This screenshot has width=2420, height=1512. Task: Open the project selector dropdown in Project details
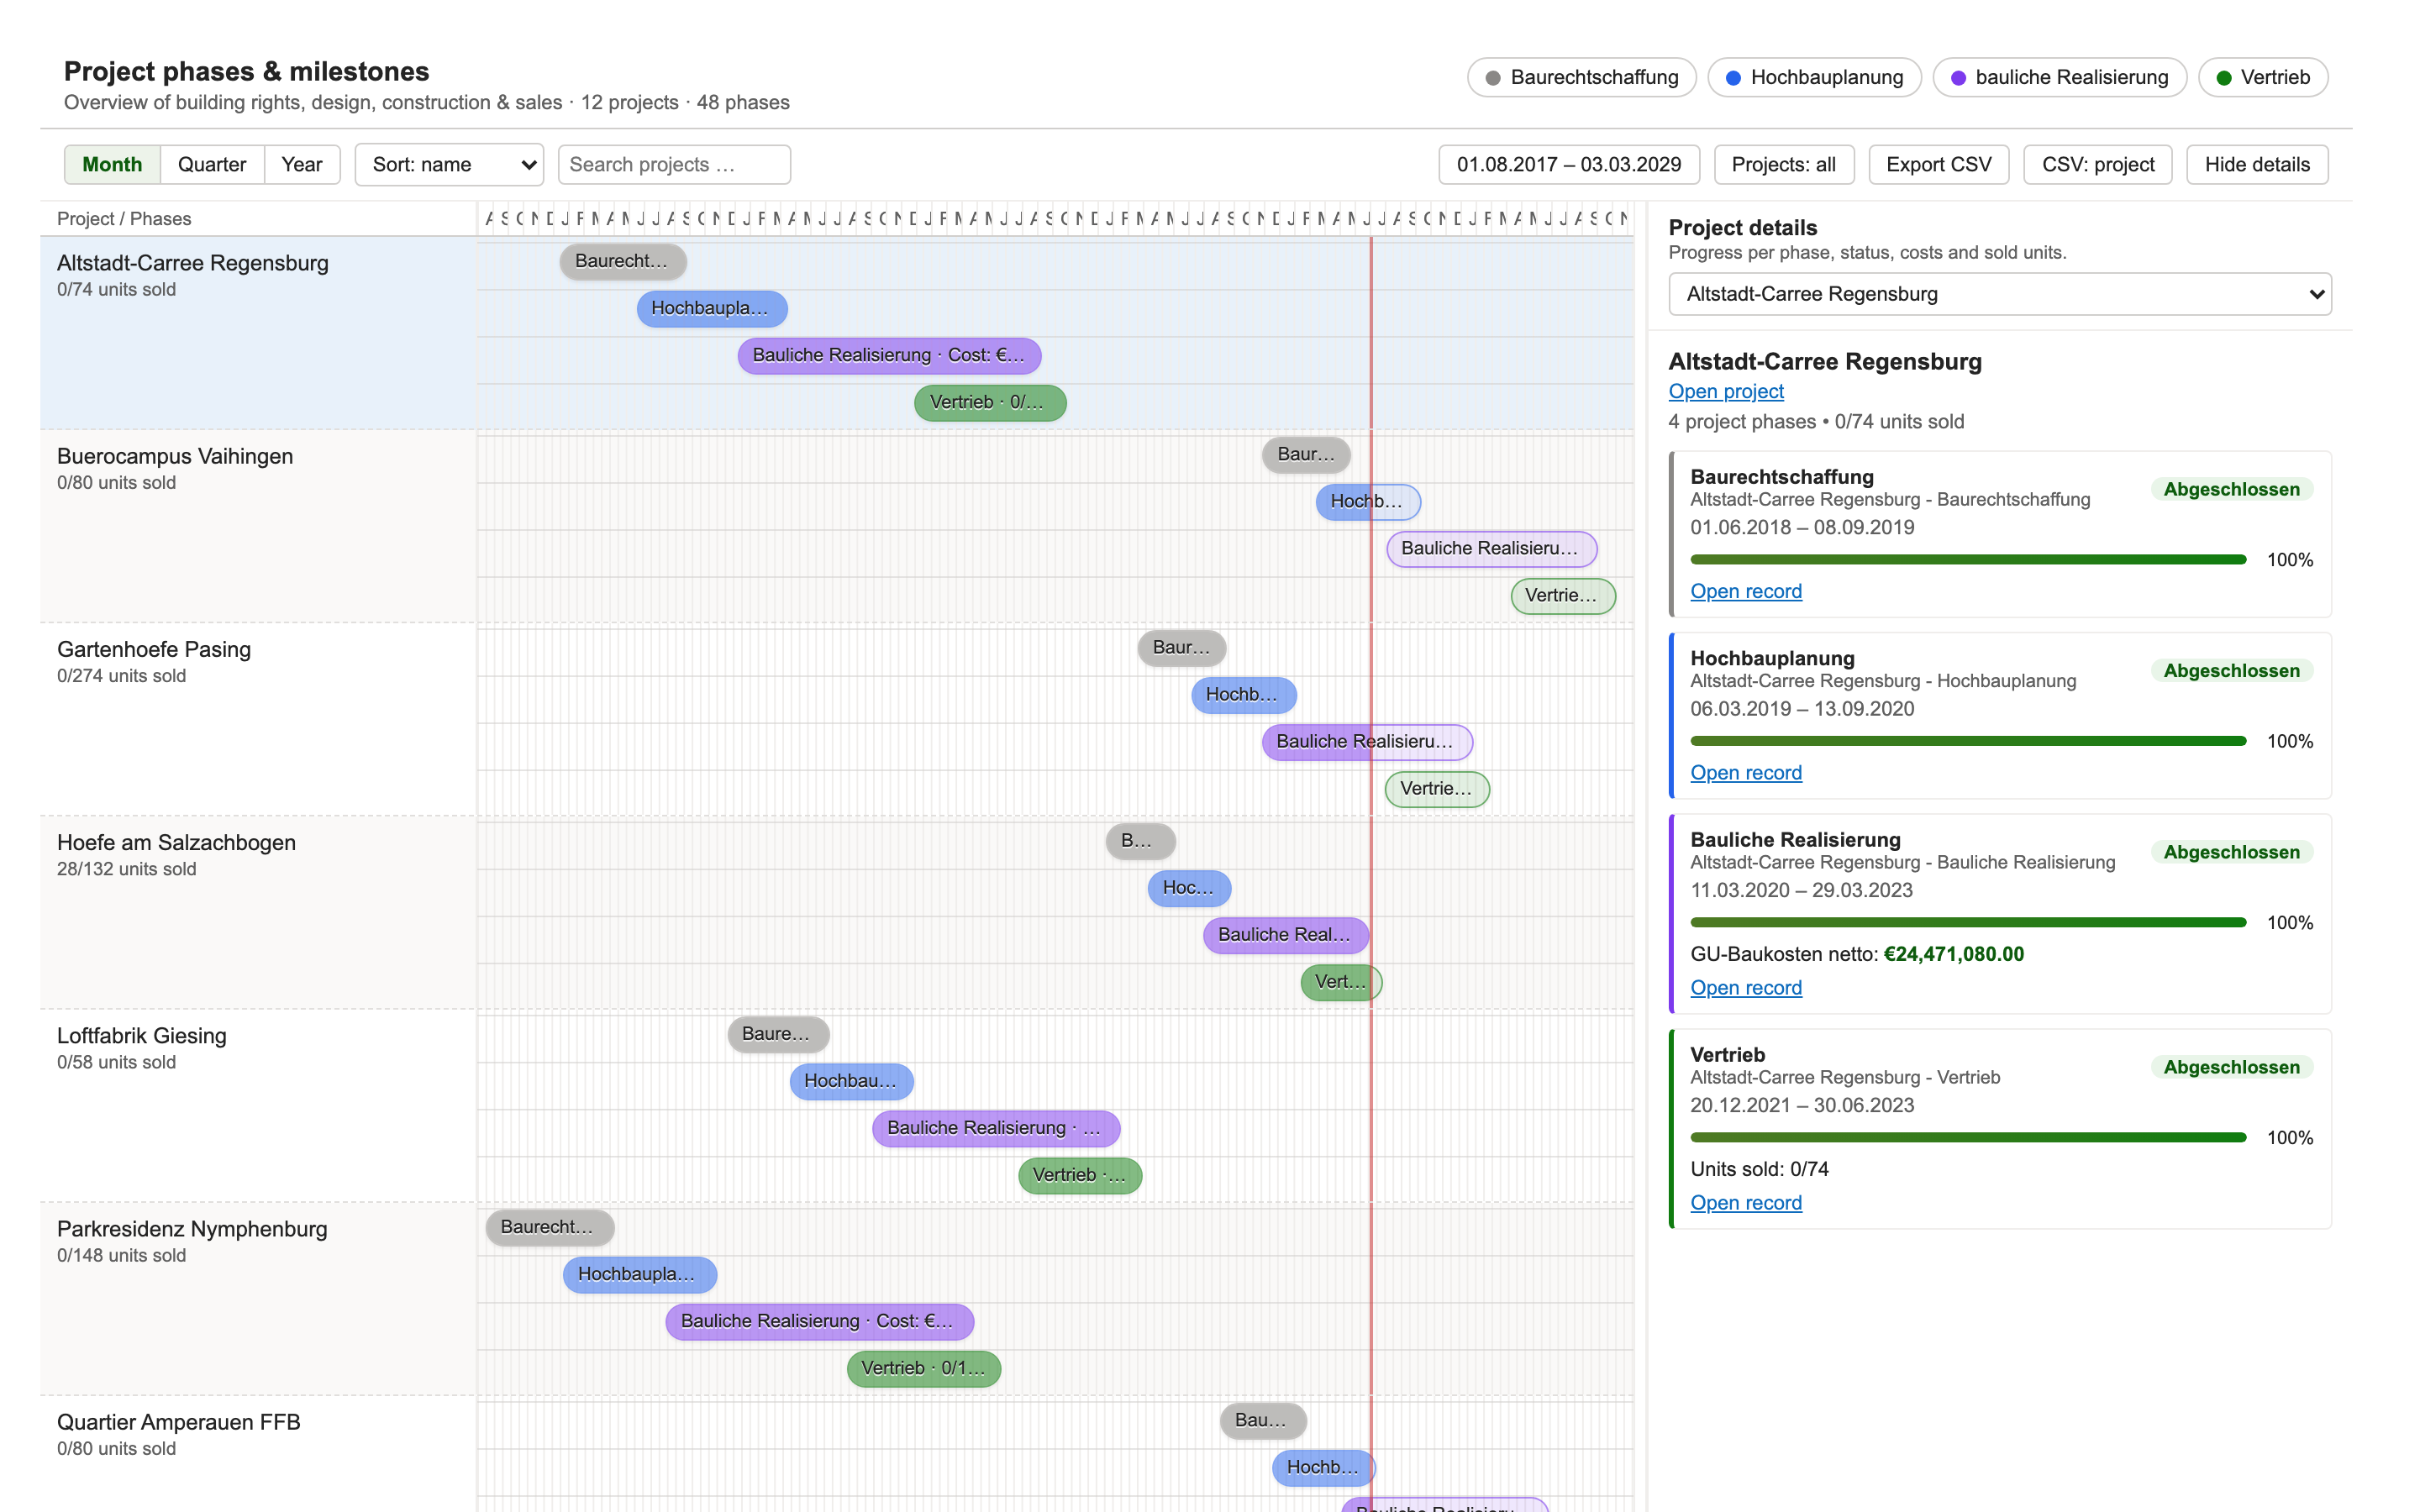tap(2000, 294)
